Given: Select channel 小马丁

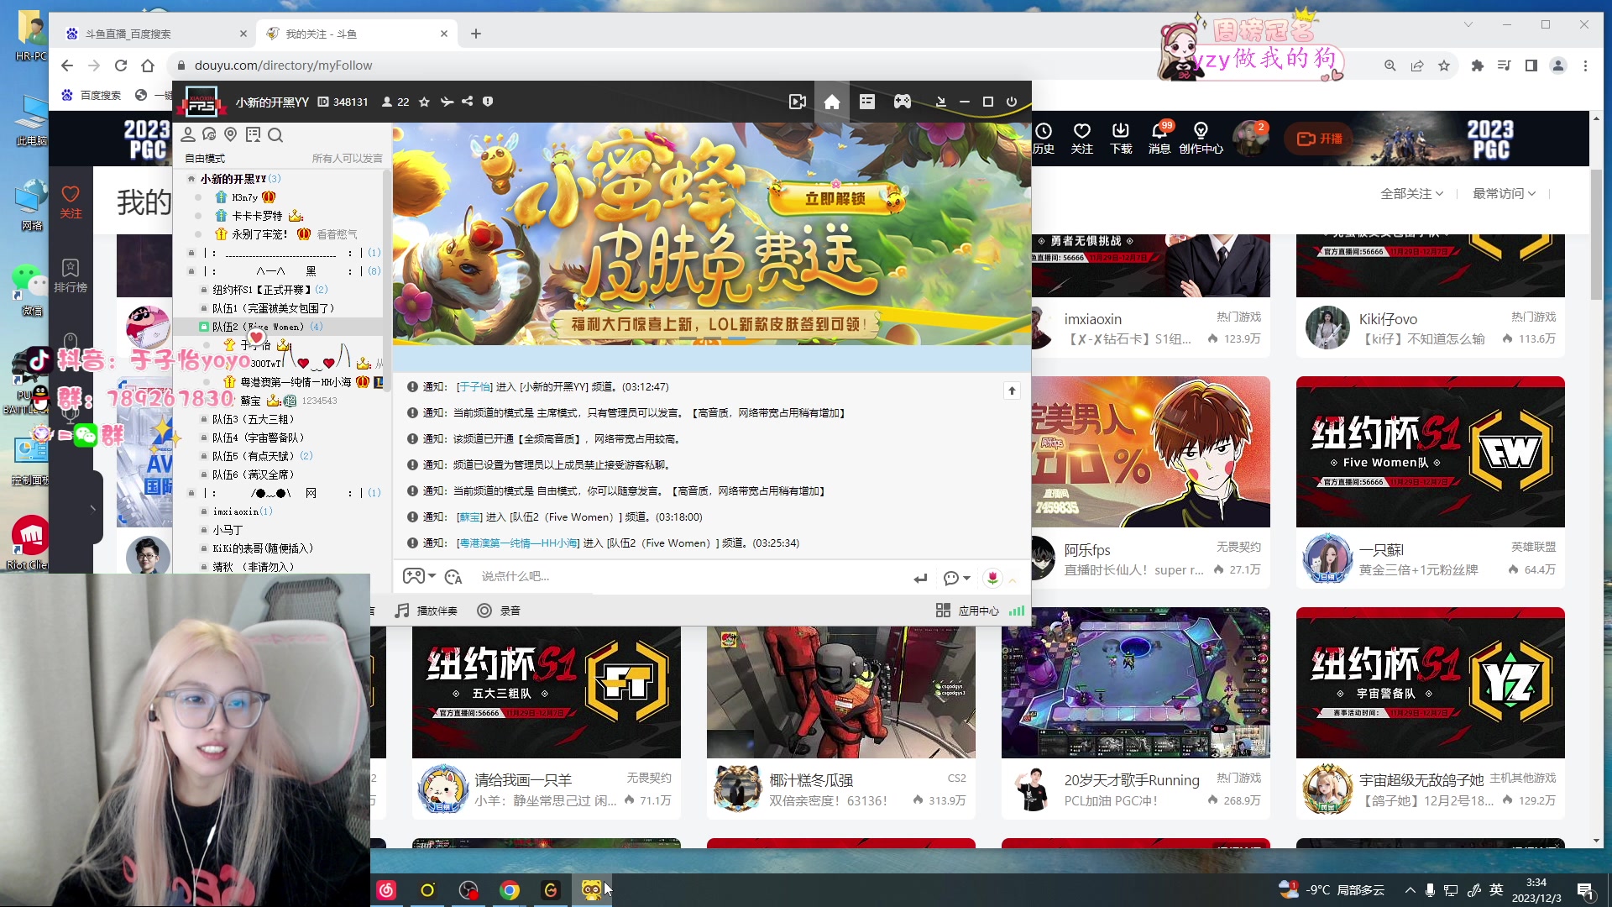Looking at the screenshot, I should [228, 530].
